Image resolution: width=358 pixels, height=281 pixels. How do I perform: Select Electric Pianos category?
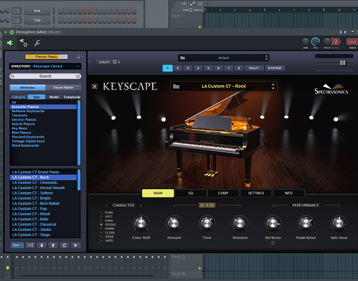pos(44,119)
